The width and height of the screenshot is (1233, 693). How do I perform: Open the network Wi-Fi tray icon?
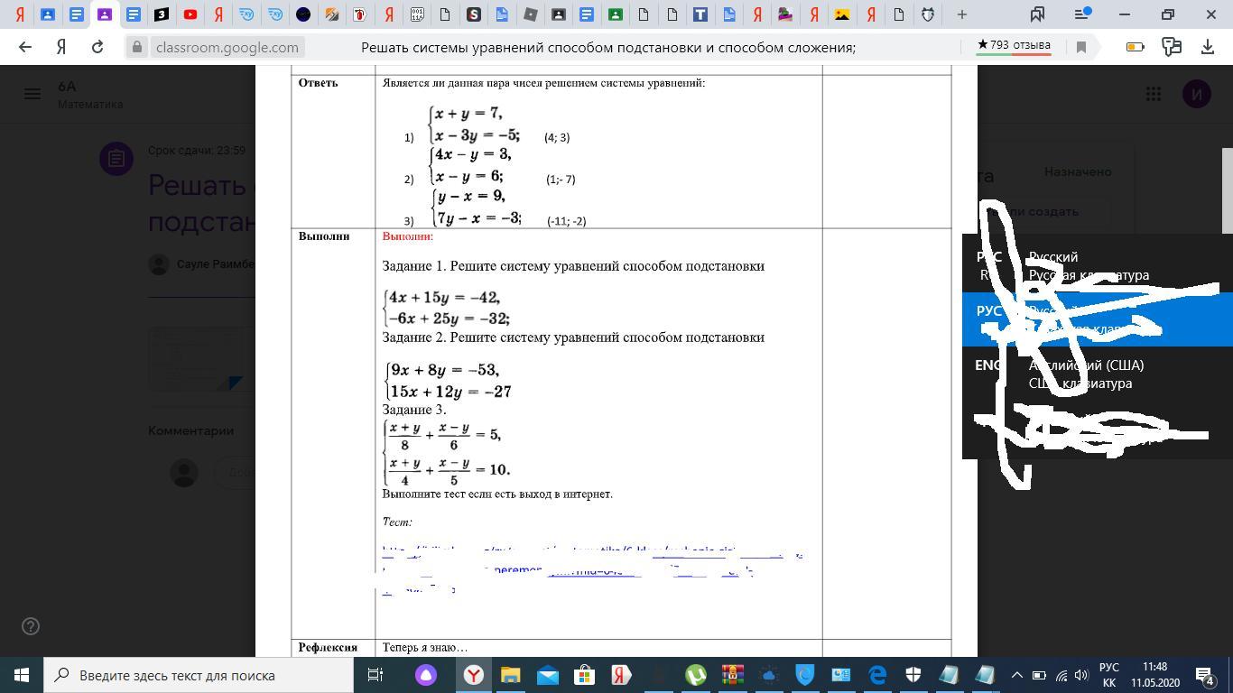click(x=1061, y=675)
